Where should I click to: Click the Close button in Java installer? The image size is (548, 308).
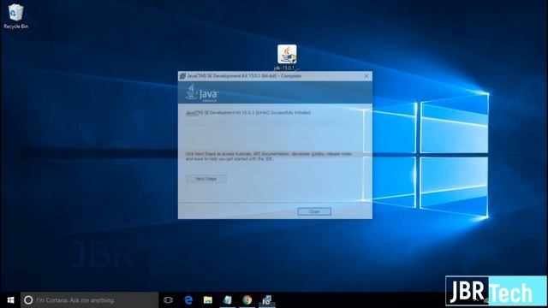coord(314,211)
